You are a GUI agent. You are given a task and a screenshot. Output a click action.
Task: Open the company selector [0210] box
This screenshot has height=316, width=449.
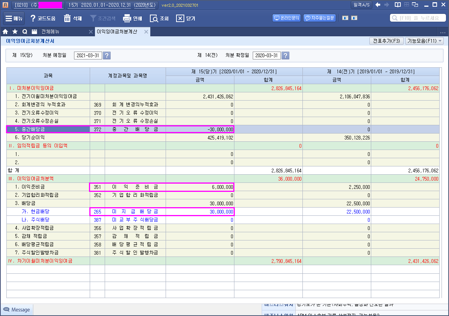38,5
